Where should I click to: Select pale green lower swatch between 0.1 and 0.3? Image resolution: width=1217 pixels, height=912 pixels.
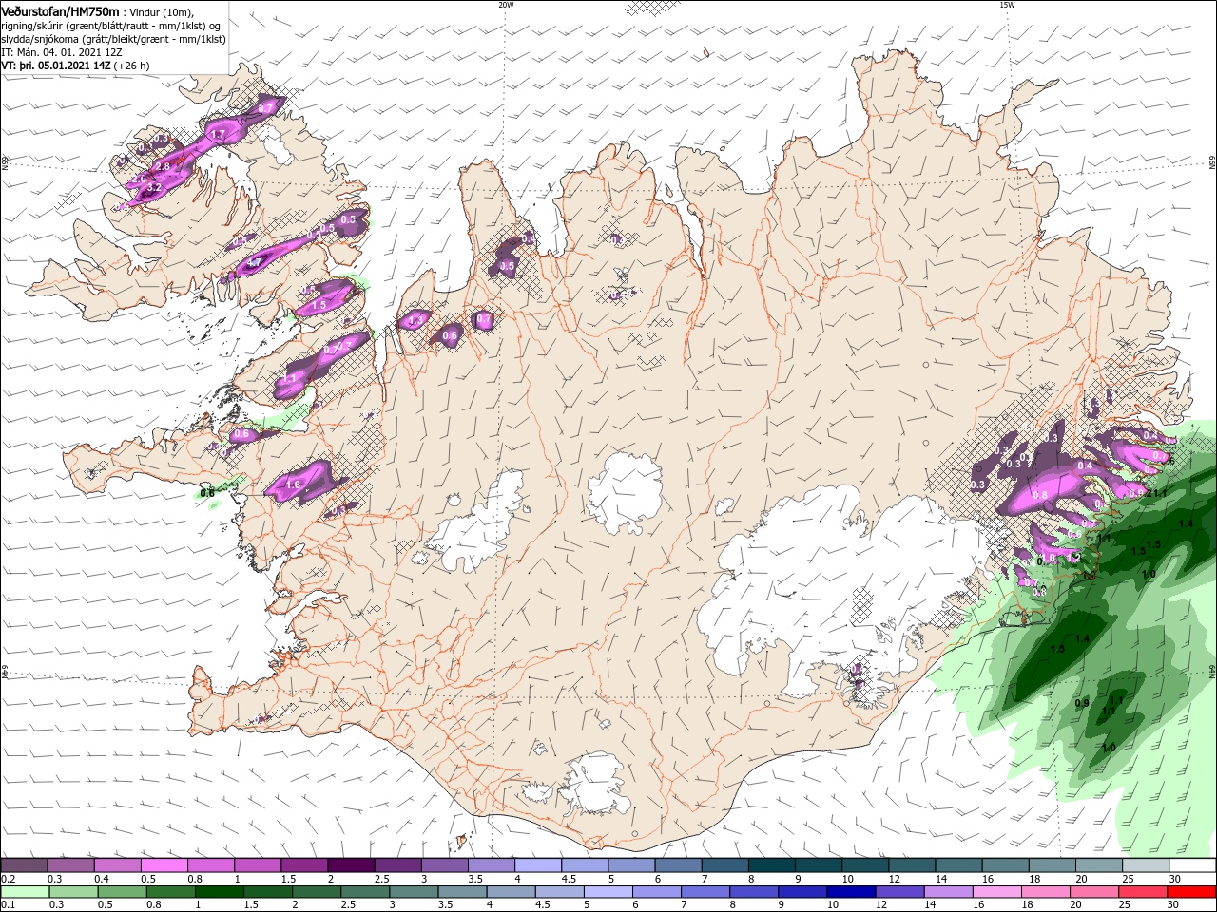[x=24, y=891]
